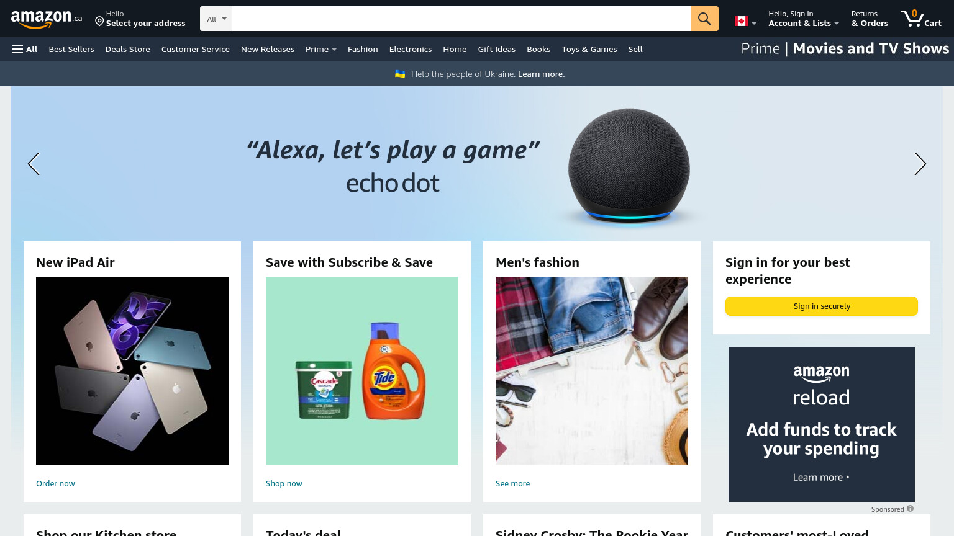Click Order now under New iPad Air
Viewport: 954px width, 536px height.
(55, 483)
